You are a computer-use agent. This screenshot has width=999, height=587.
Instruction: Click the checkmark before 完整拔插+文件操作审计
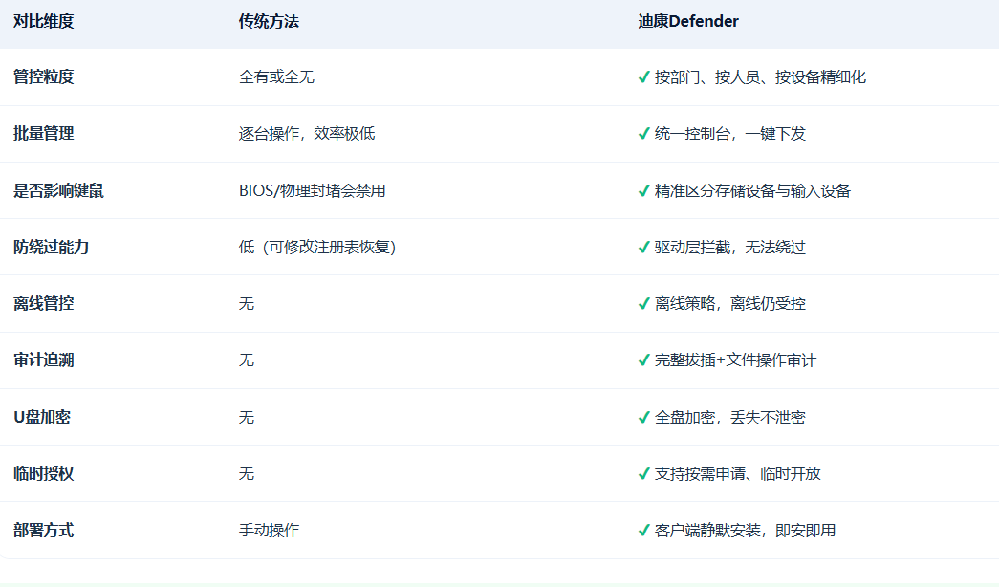[x=644, y=360]
